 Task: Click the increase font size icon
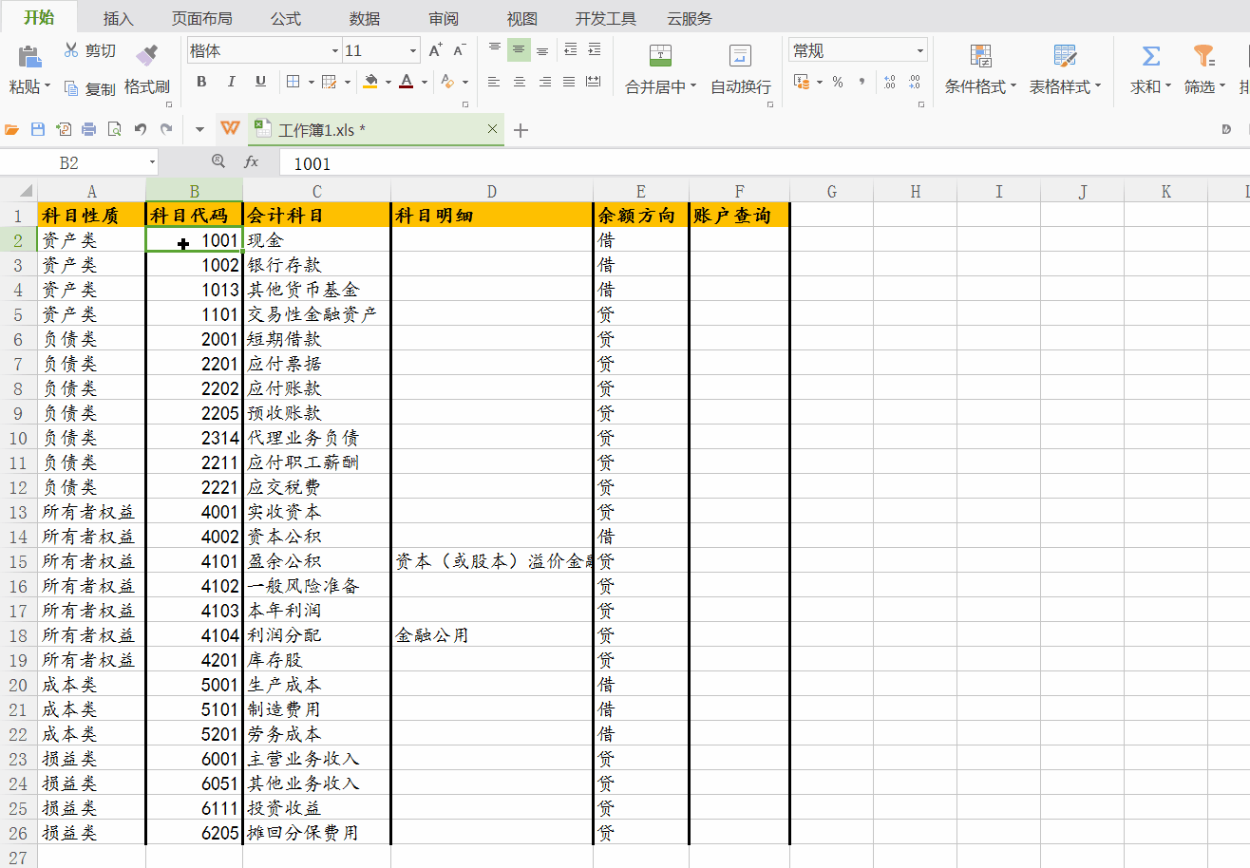435,50
